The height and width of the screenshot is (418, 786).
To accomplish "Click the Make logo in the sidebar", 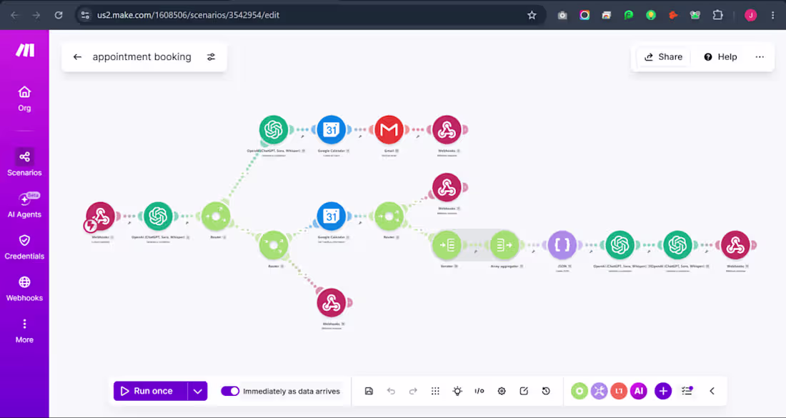I will tap(24, 50).
